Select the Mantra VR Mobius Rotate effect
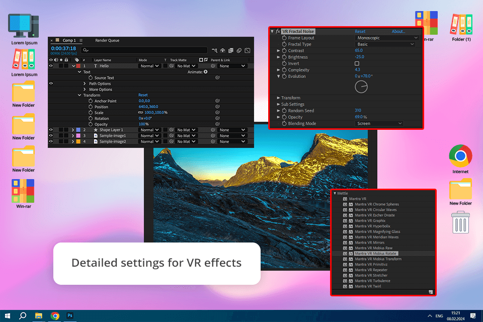Screen dimensions: 483x322 click(x=375, y=254)
